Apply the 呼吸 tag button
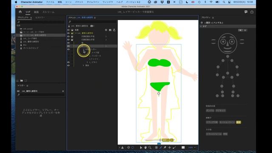The width and height of the screenshot is (272, 153). (x=225, y=134)
